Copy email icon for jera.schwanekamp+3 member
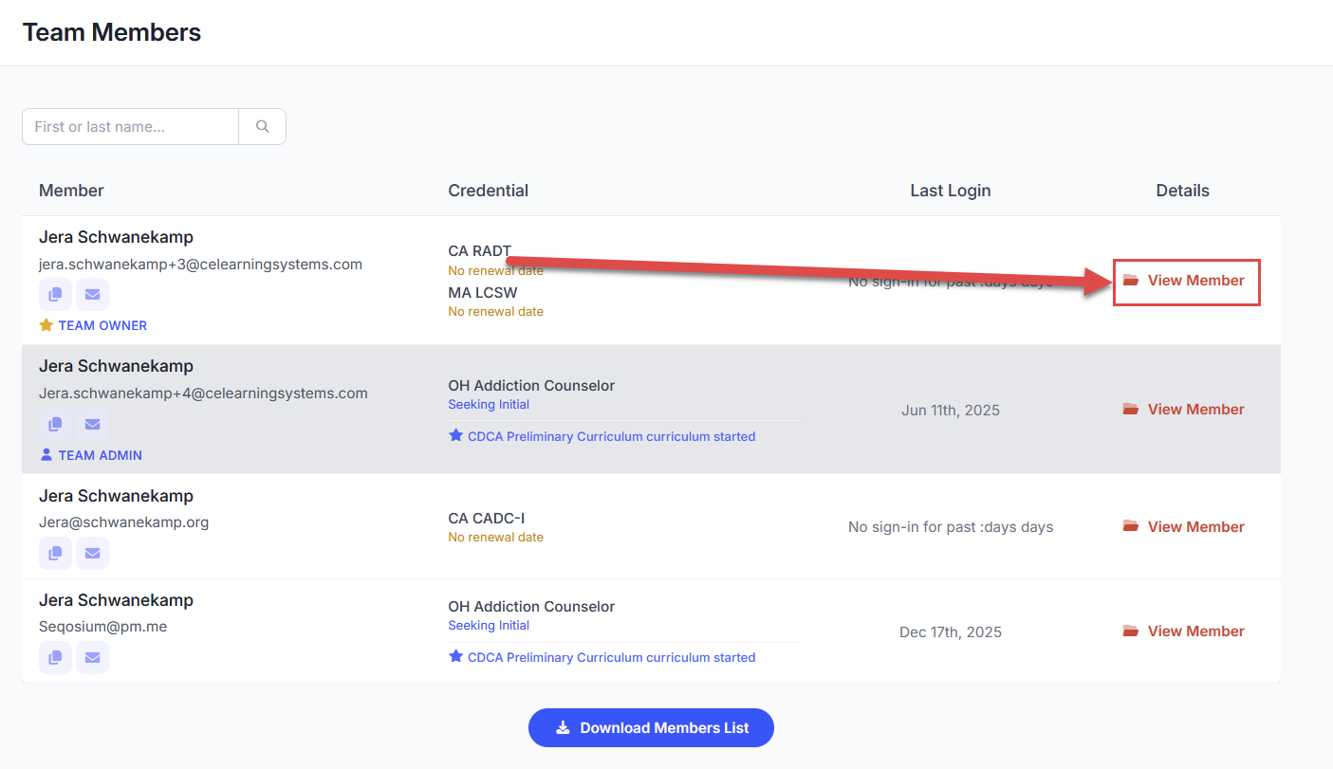The height and width of the screenshot is (769, 1333). click(x=55, y=295)
